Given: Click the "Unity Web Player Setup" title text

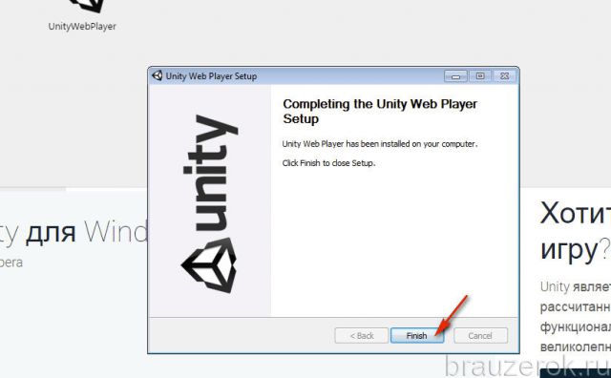Looking at the screenshot, I should tap(211, 76).
